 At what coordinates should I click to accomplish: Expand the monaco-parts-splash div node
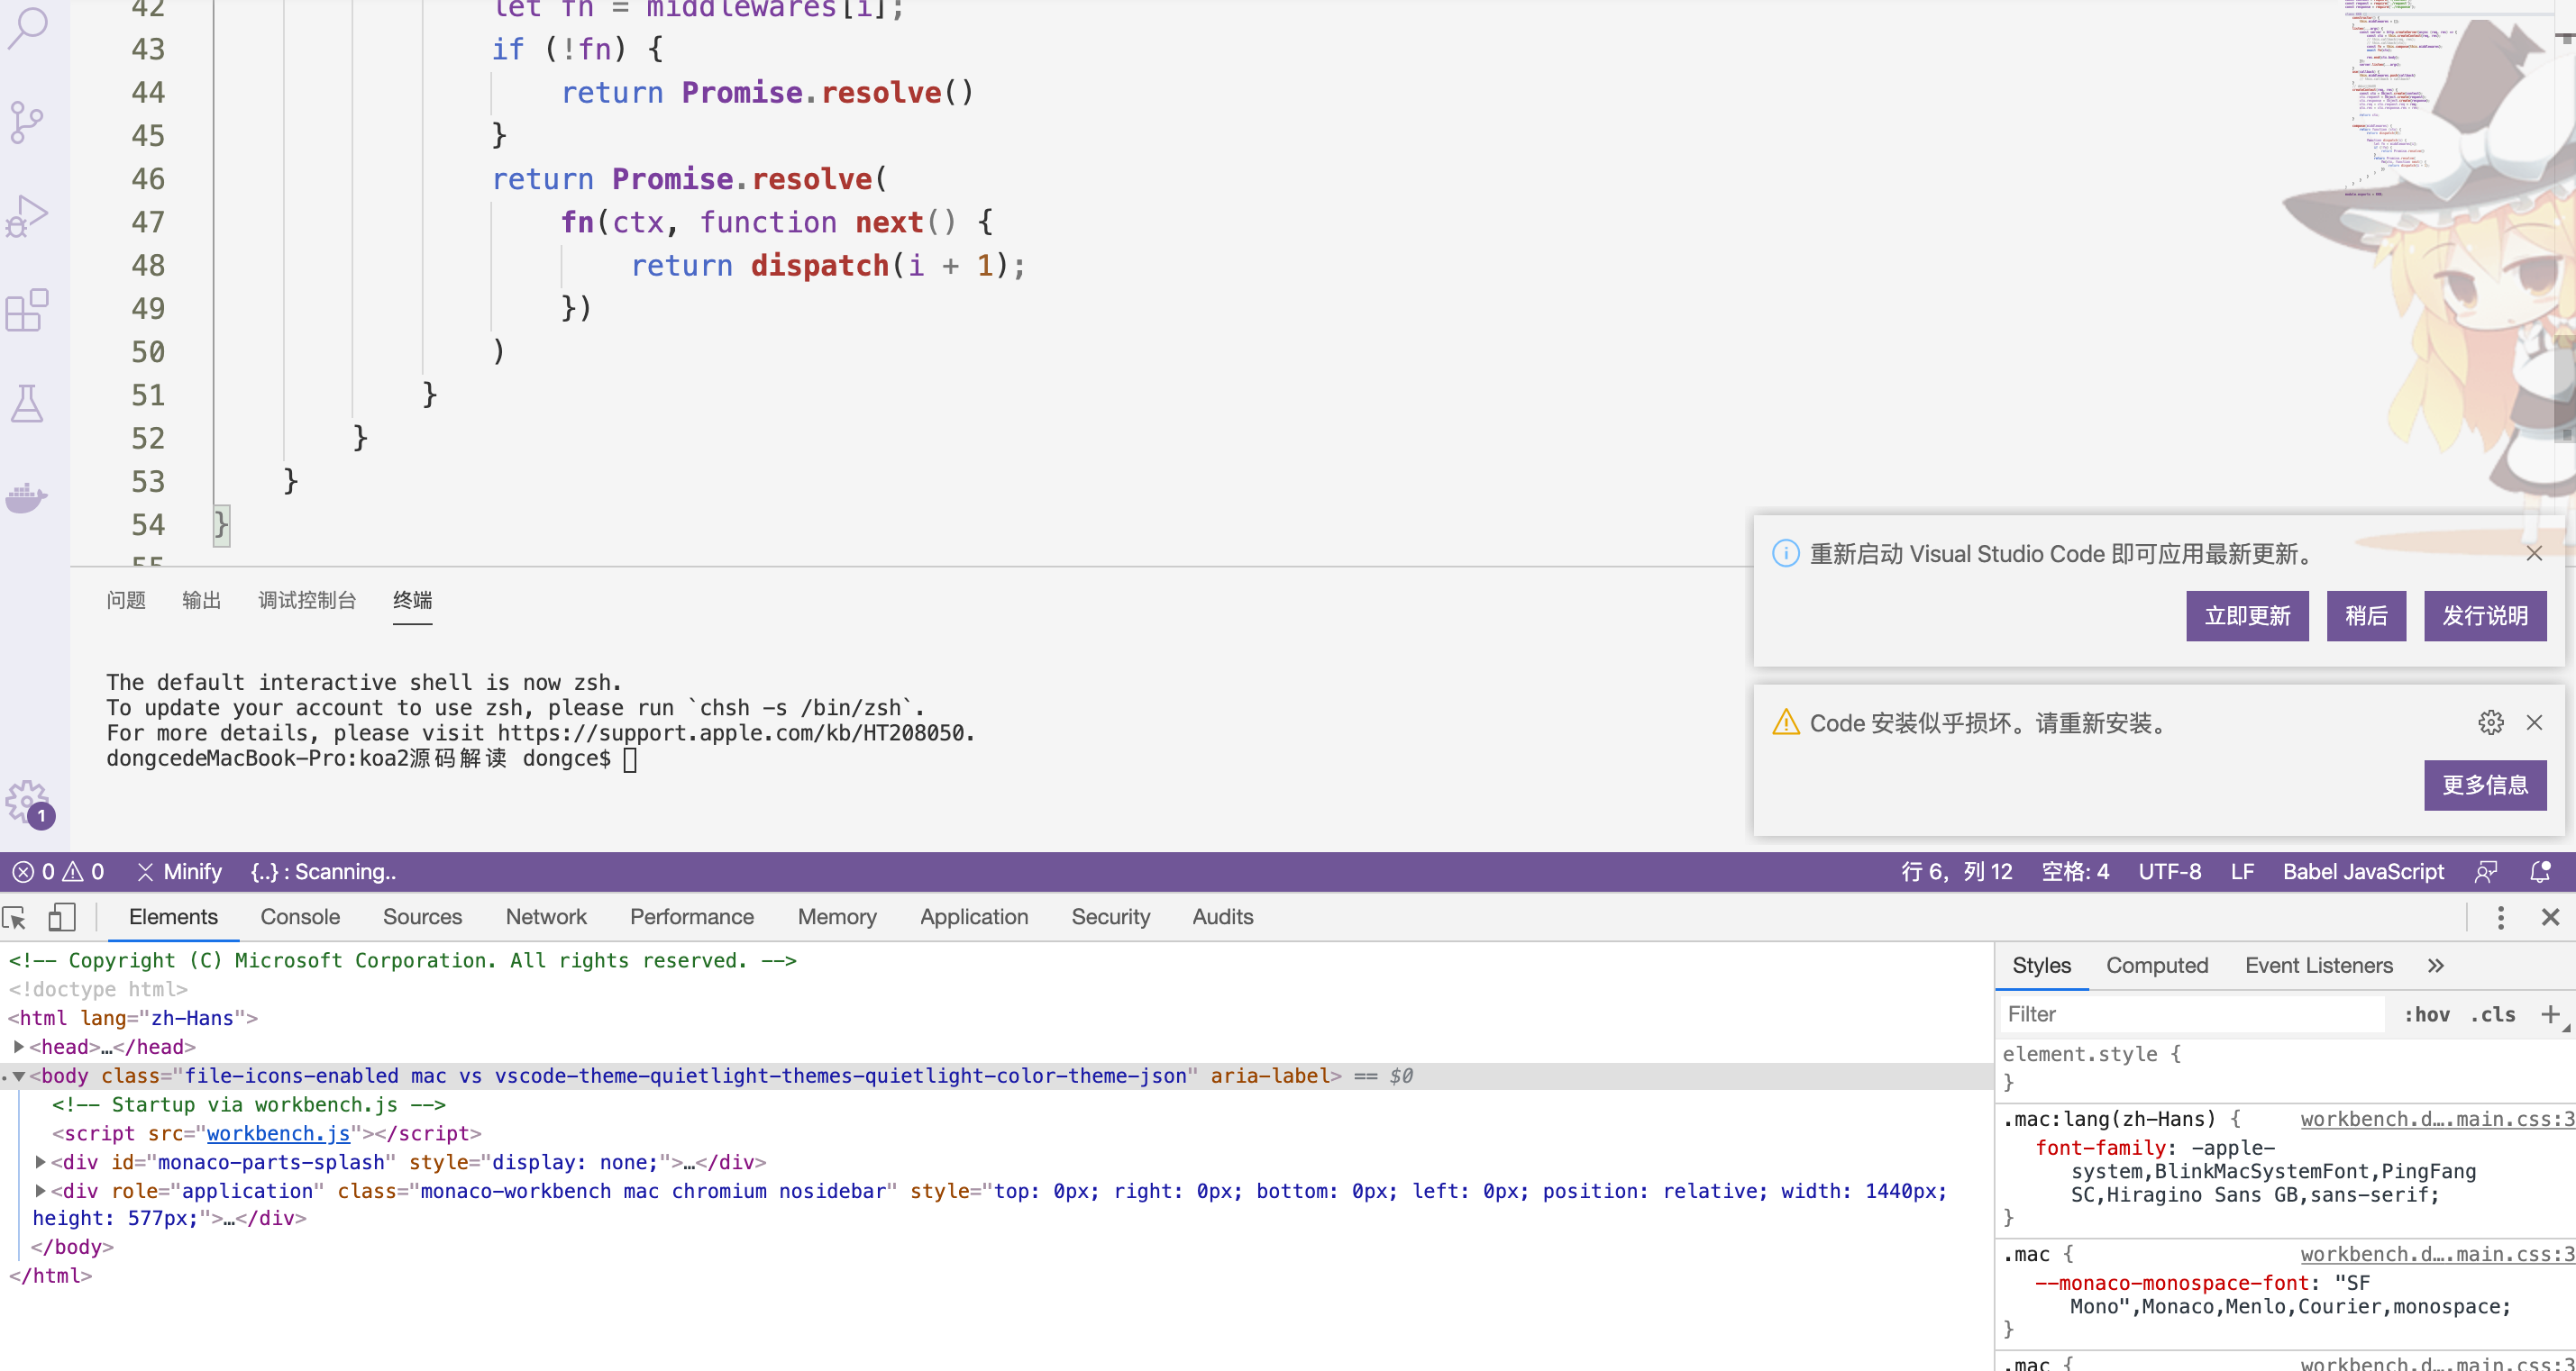click(x=40, y=1162)
